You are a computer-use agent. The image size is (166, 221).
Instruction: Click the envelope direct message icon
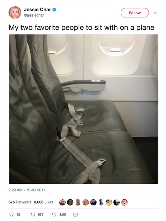75,215
